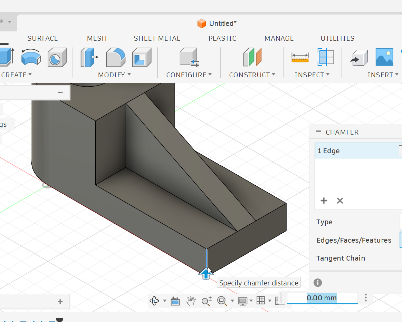This screenshot has width=402, height=322.
Task: Switch to the SURFACE tab
Action: [42, 38]
